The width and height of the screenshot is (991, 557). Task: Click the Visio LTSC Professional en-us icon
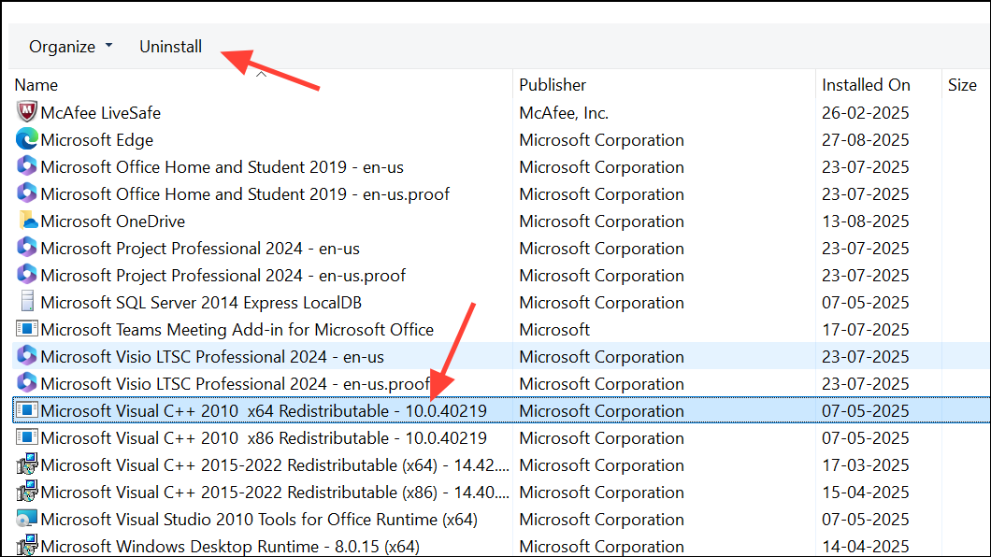(26, 355)
